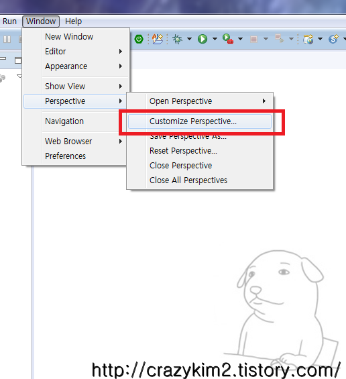This screenshot has width=346, height=379.
Task: Click the new Spring starter S icon
Action: (334, 39)
